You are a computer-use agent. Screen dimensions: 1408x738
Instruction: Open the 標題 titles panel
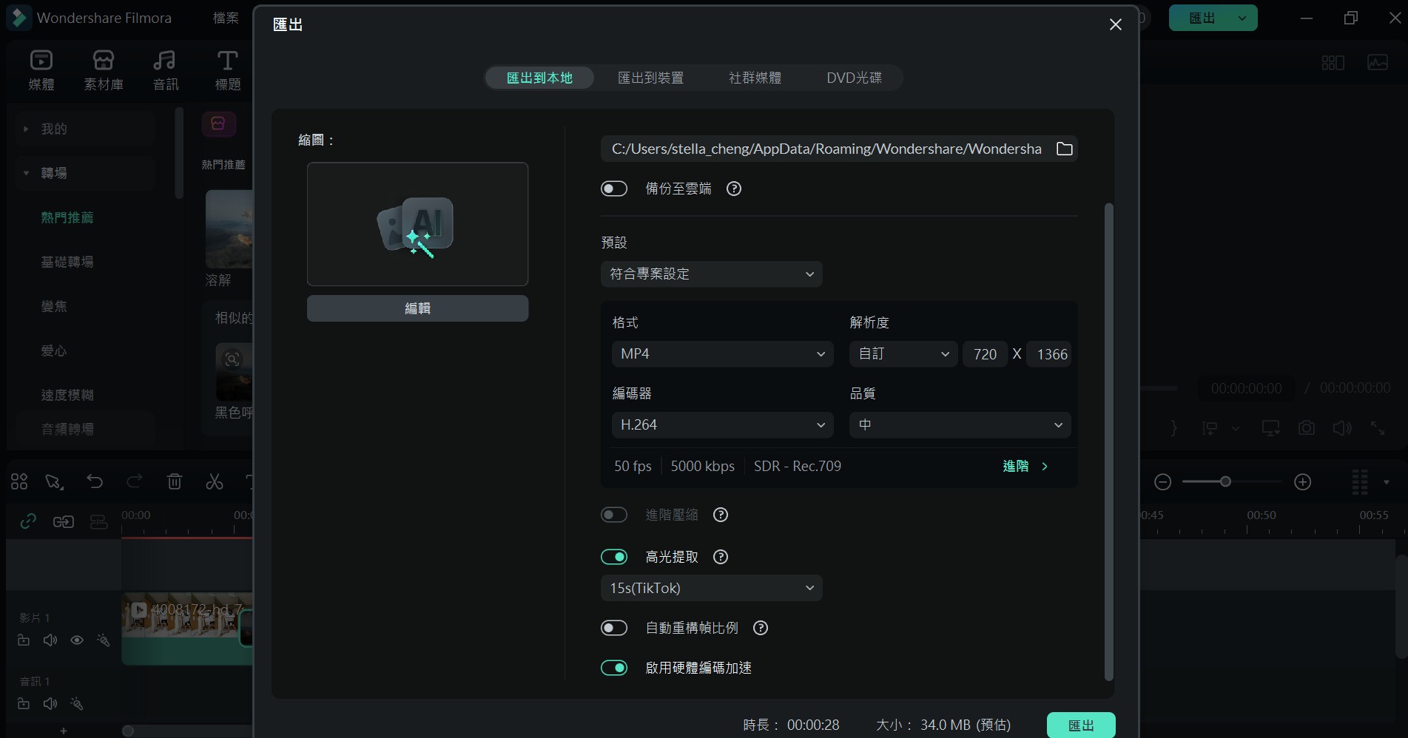[226, 70]
